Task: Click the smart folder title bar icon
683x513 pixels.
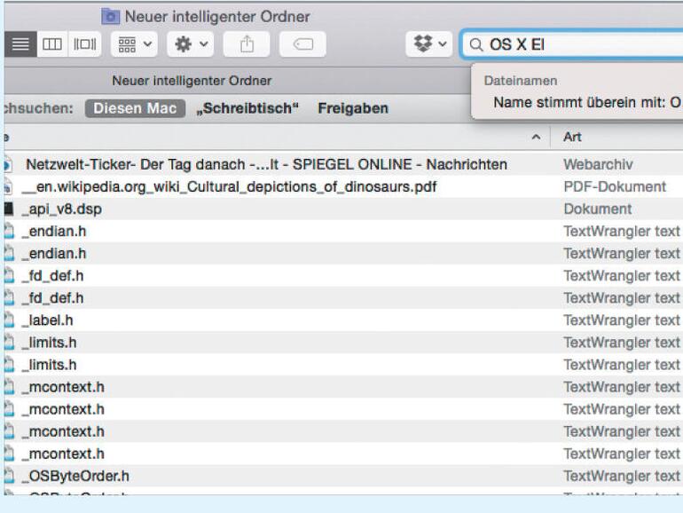Action: click(x=111, y=17)
